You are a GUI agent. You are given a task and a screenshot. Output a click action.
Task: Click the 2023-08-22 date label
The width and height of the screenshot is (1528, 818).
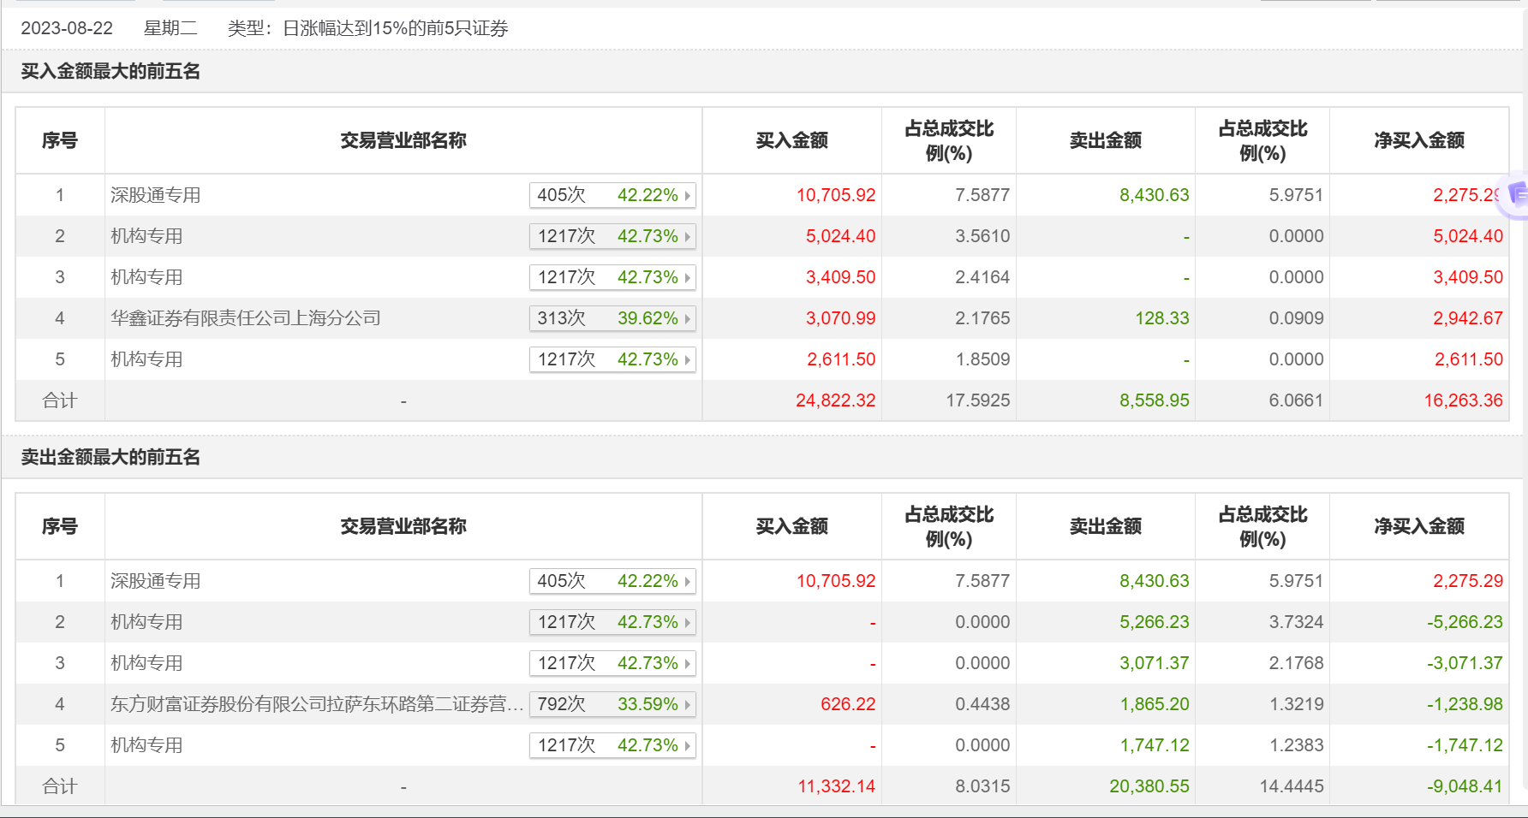click(x=67, y=28)
